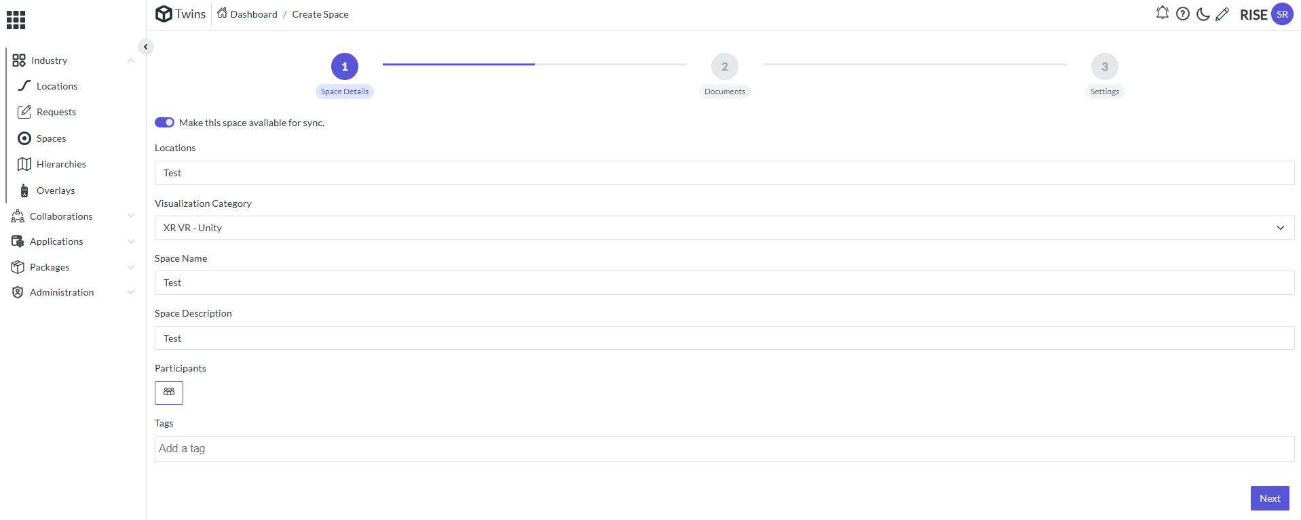Open the help question mark icon
The width and height of the screenshot is (1301, 520).
(1183, 14)
